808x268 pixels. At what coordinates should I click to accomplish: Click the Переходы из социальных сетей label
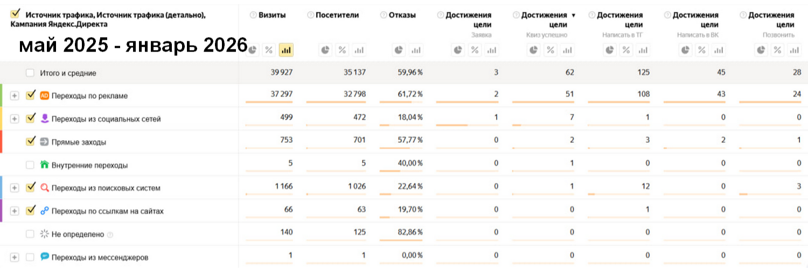(106, 119)
